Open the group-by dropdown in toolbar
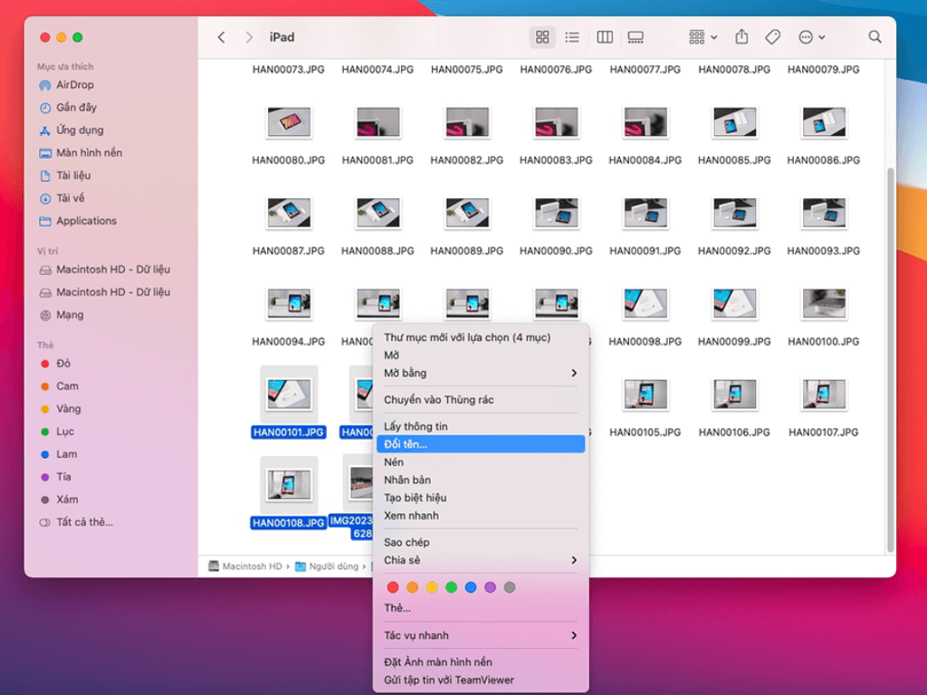The height and width of the screenshot is (695, 927). coord(702,37)
